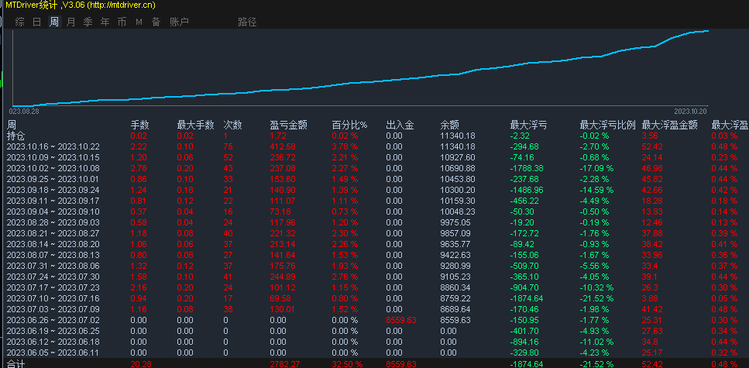
Task: Click profit value 236.72
Action: tap(283, 158)
